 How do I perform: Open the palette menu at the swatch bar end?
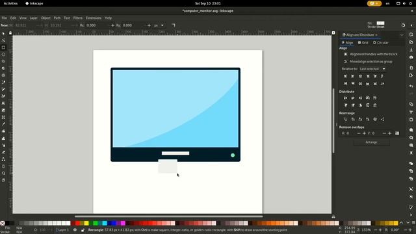tap(413, 223)
